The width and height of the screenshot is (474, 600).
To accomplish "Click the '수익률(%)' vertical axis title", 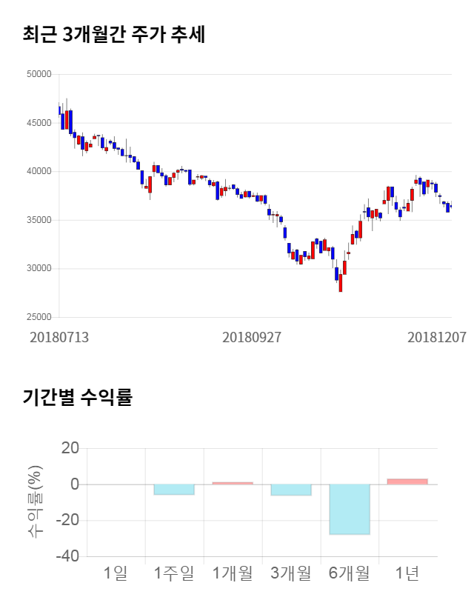I will click(35, 502).
